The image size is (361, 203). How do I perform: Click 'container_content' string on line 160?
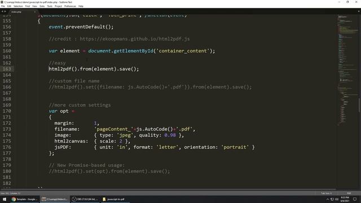[x=183, y=51]
